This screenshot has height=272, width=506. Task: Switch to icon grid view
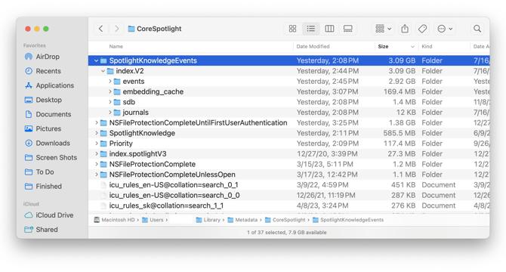(292, 29)
